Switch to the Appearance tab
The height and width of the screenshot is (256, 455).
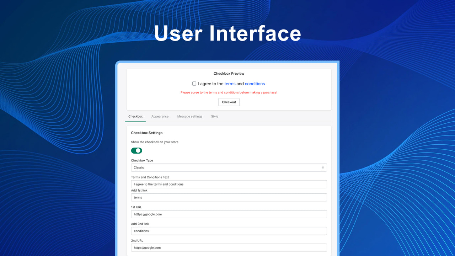point(160,116)
